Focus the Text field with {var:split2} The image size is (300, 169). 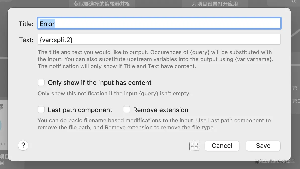pyautogui.click(x=159, y=40)
